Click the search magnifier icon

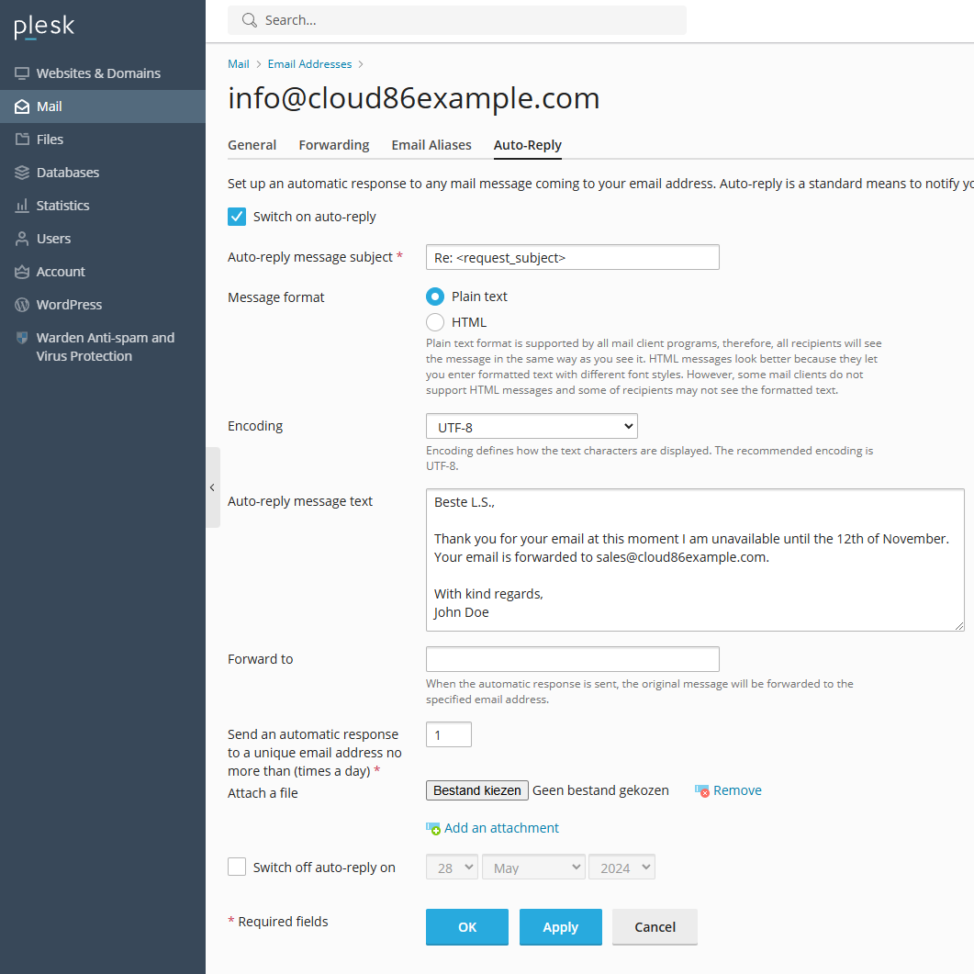click(249, 20)
